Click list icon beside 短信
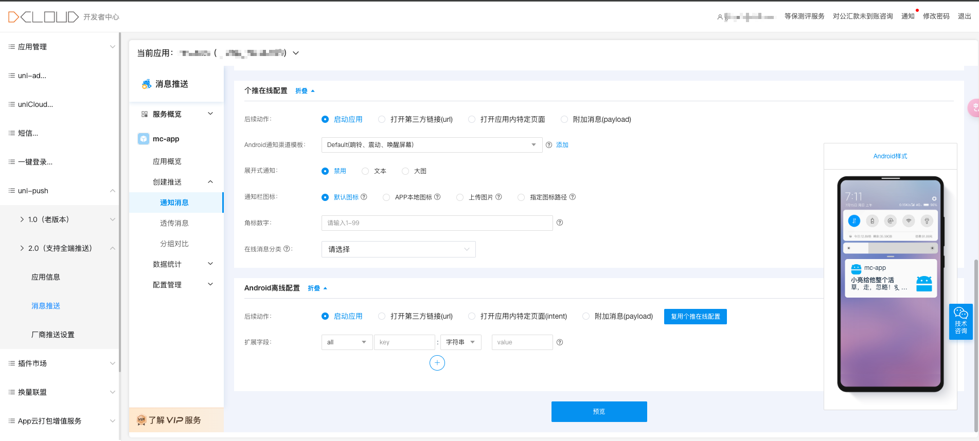979x441 pixels. [x=11, y=133]
